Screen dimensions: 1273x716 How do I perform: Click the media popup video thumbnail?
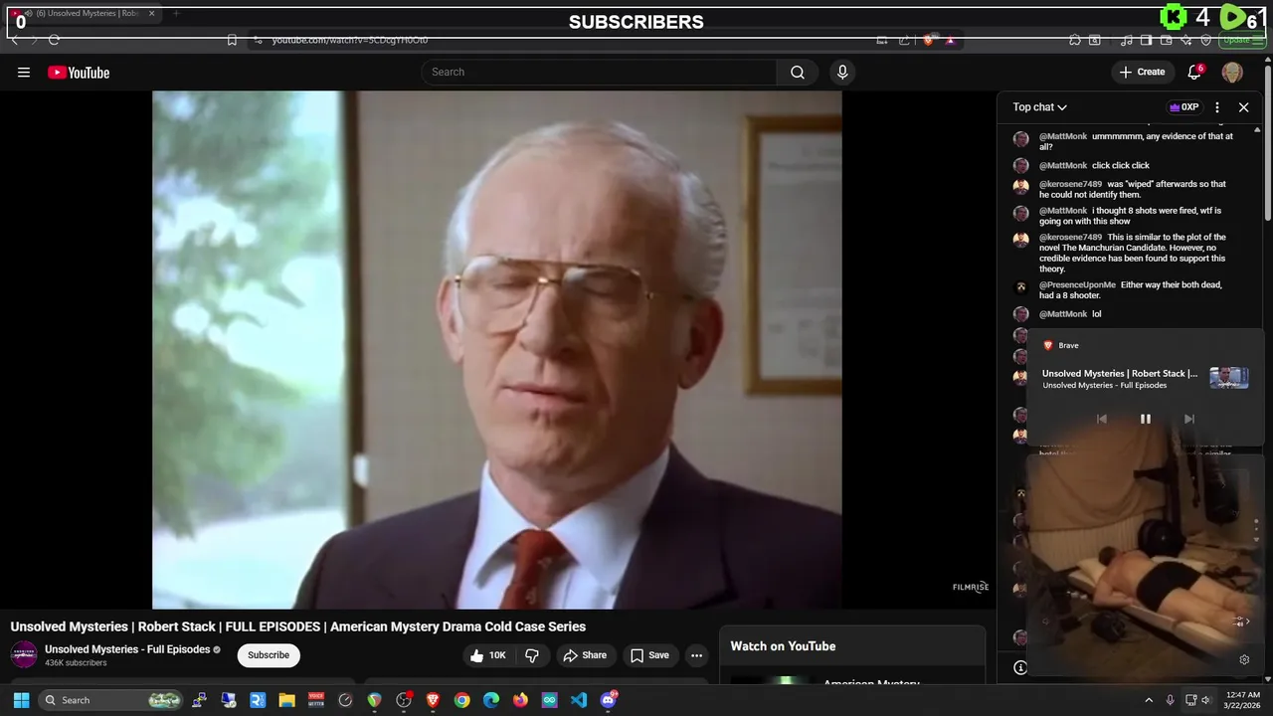click(1229, 378)
